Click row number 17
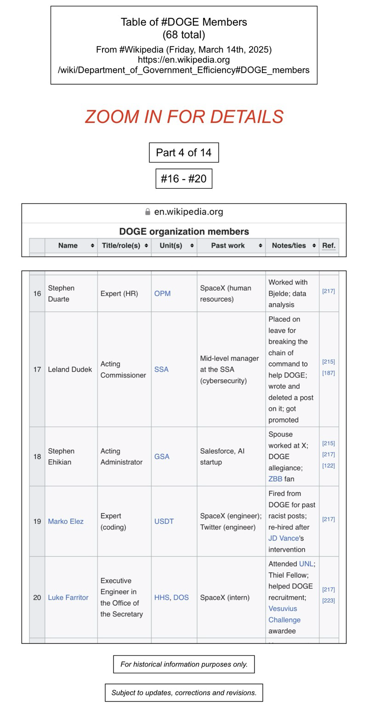The height and width of the screenshot is (707, 368). [37, 369]
